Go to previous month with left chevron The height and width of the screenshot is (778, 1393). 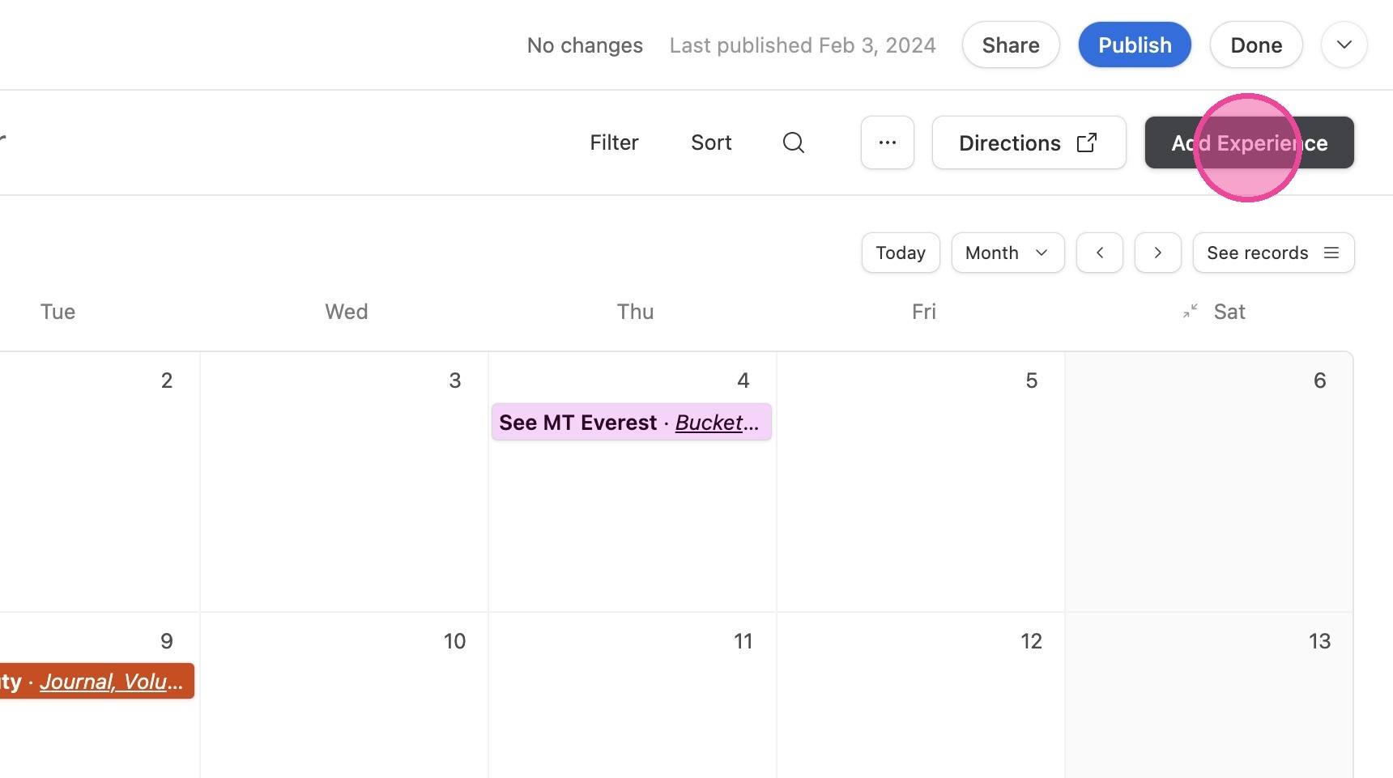(x=1100, y=253)
